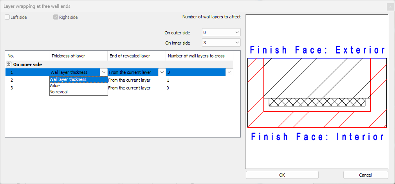This screenshot has width=395, height=184.
Task: Select Value option from dropdown list
Action: 79,86
